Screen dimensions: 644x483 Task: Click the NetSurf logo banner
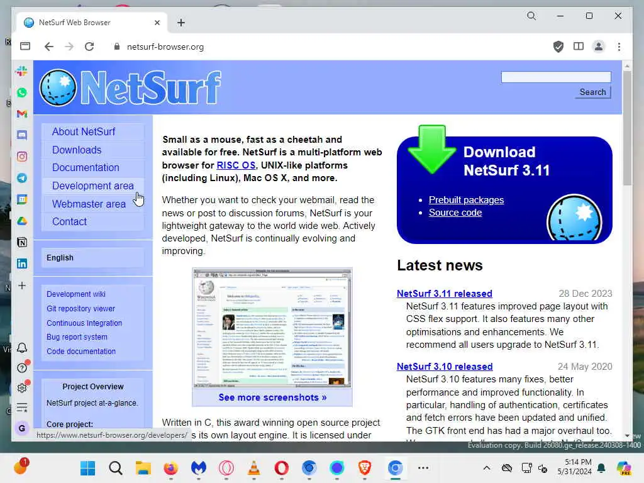tap(130, 87)
